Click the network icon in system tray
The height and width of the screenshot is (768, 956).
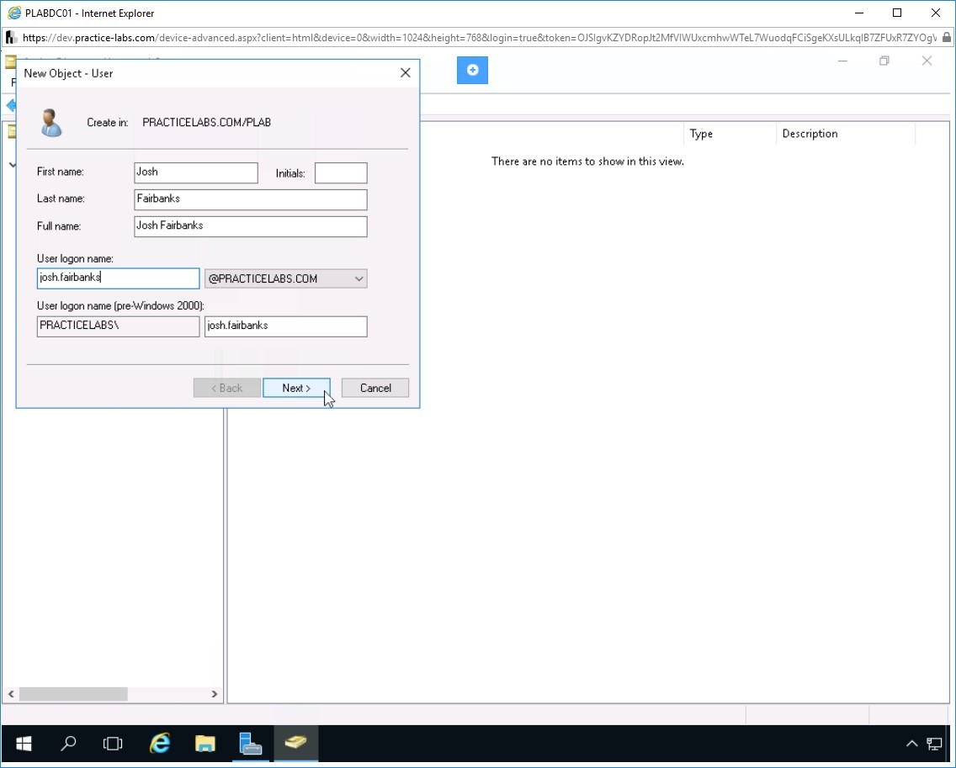coord(935,744)
